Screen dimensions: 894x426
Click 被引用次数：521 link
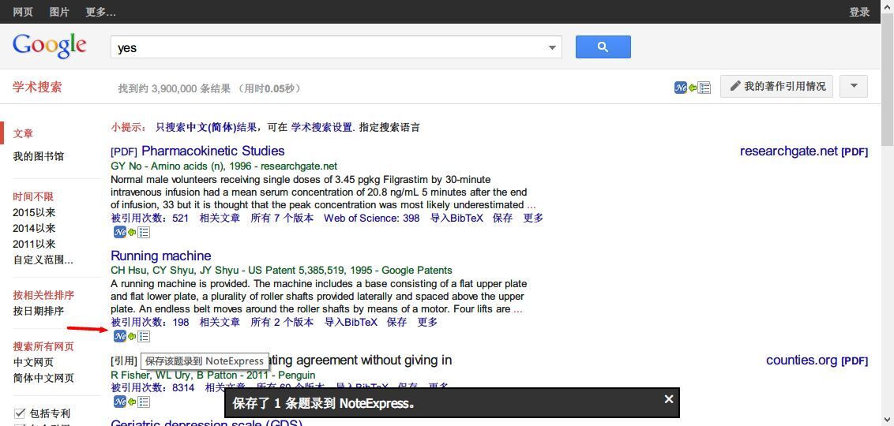click(x=149, y=218)
